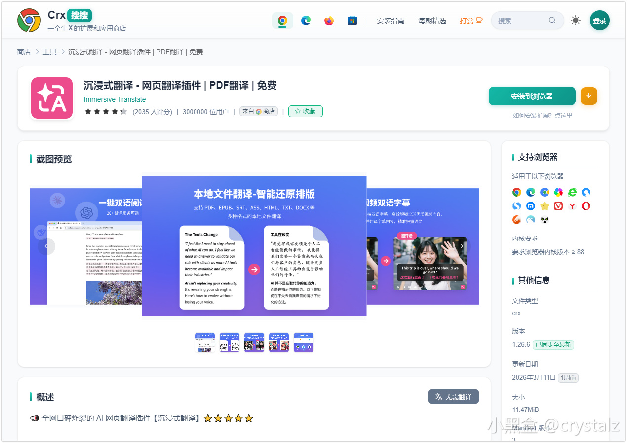This screenshot has height=443, width=627.
Task: Click the 已同步至最新 version badge
Action: tap(554, 345)
